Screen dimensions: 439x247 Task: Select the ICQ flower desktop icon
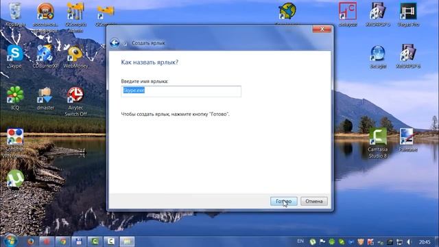click(15, 98)
